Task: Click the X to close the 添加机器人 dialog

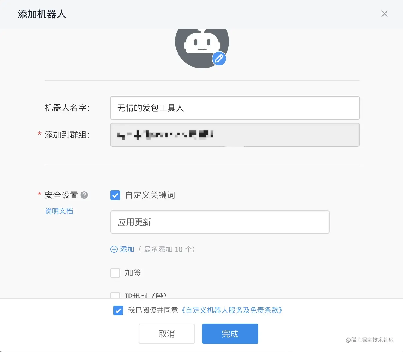Action: (x=384, y=14)
